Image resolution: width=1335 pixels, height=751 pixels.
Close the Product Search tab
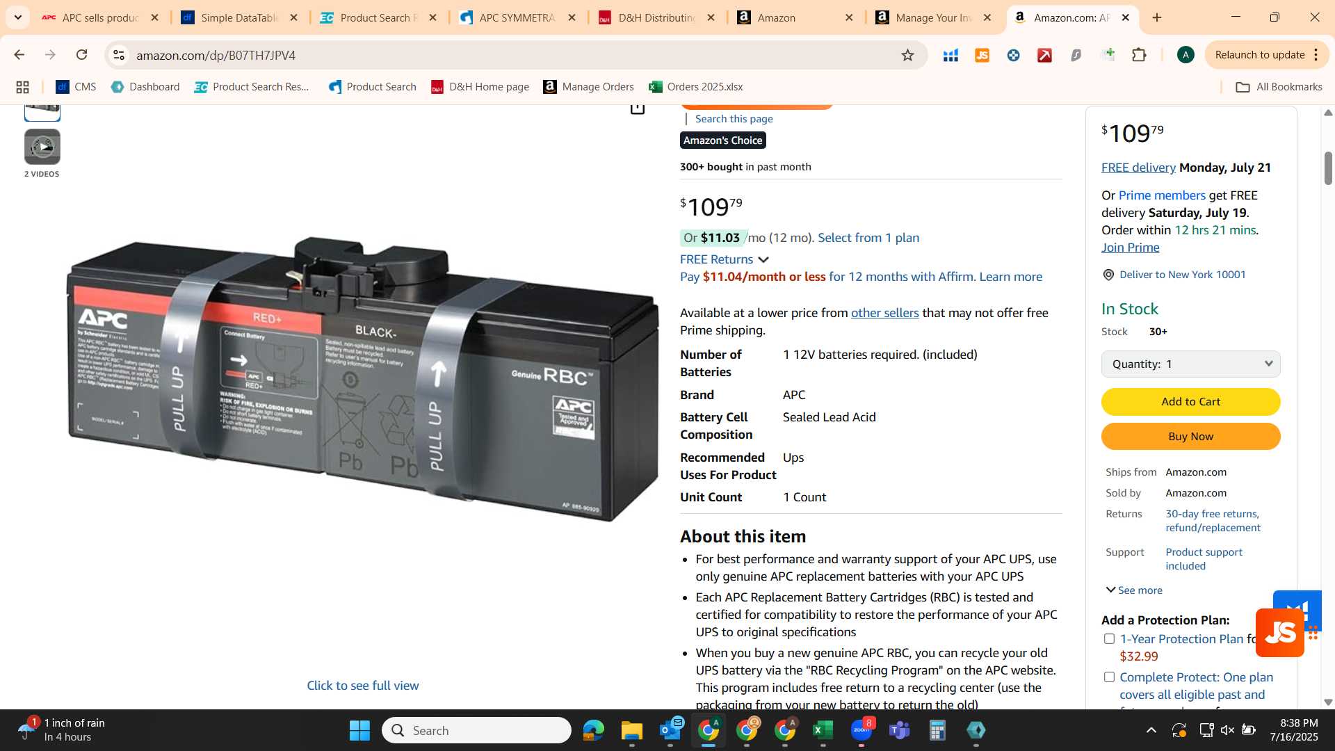432,17
